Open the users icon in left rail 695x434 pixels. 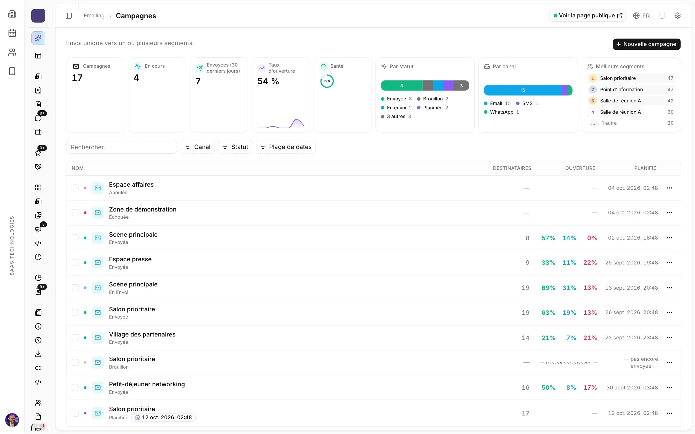(12, 52)
